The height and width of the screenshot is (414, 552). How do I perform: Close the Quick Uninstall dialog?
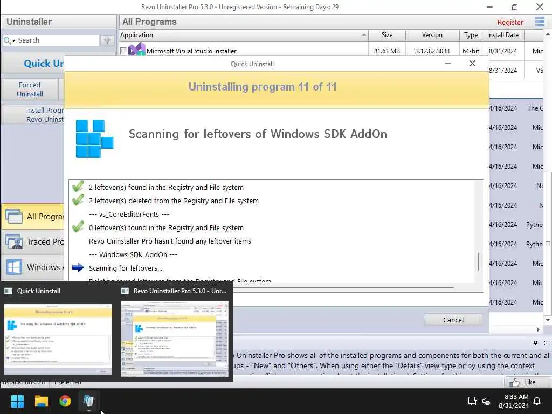click(472, 64)
